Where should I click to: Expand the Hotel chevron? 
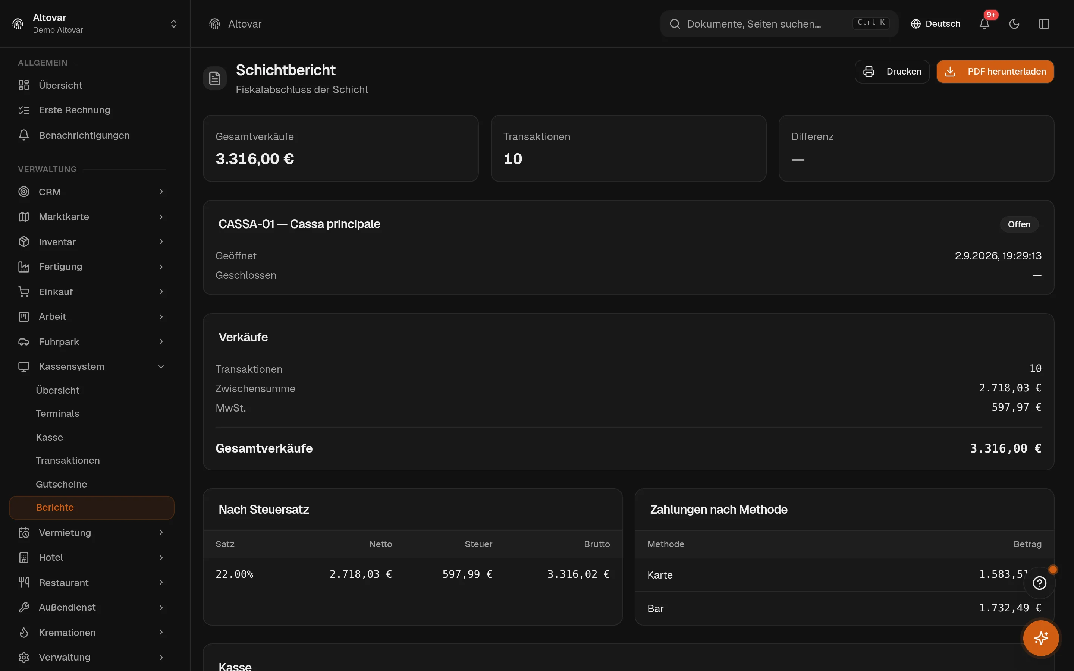click(161, 557)
